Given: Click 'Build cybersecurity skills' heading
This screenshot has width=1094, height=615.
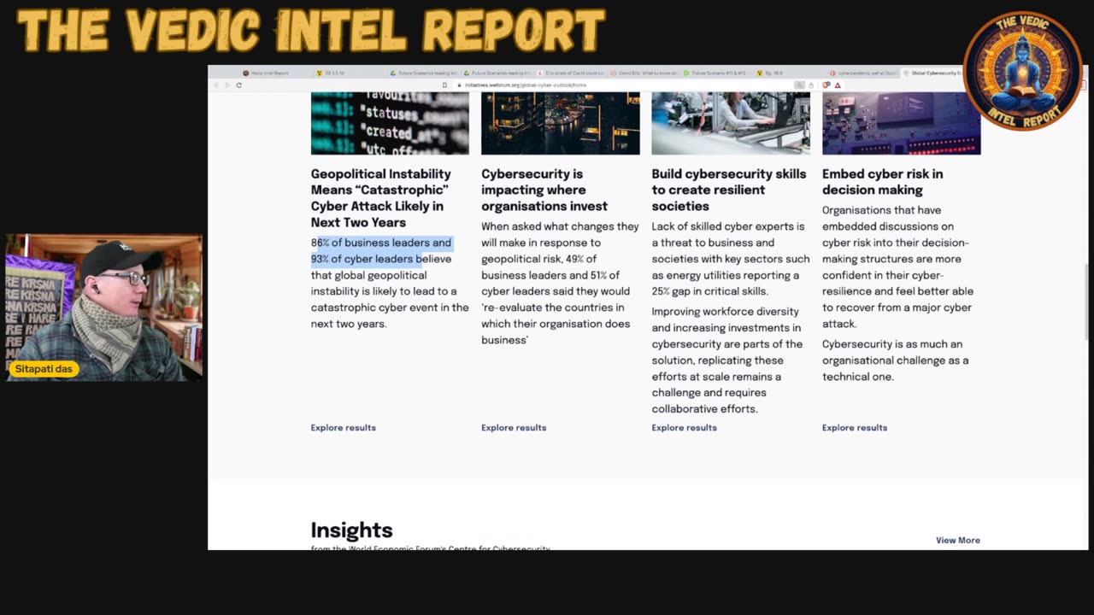Looking at the screenshot, I should pos(729,190).
